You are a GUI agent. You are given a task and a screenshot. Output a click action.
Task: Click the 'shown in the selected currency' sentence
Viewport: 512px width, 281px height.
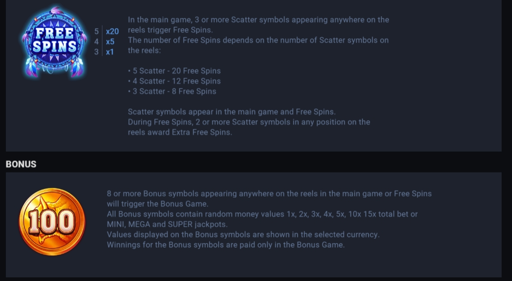243,234
